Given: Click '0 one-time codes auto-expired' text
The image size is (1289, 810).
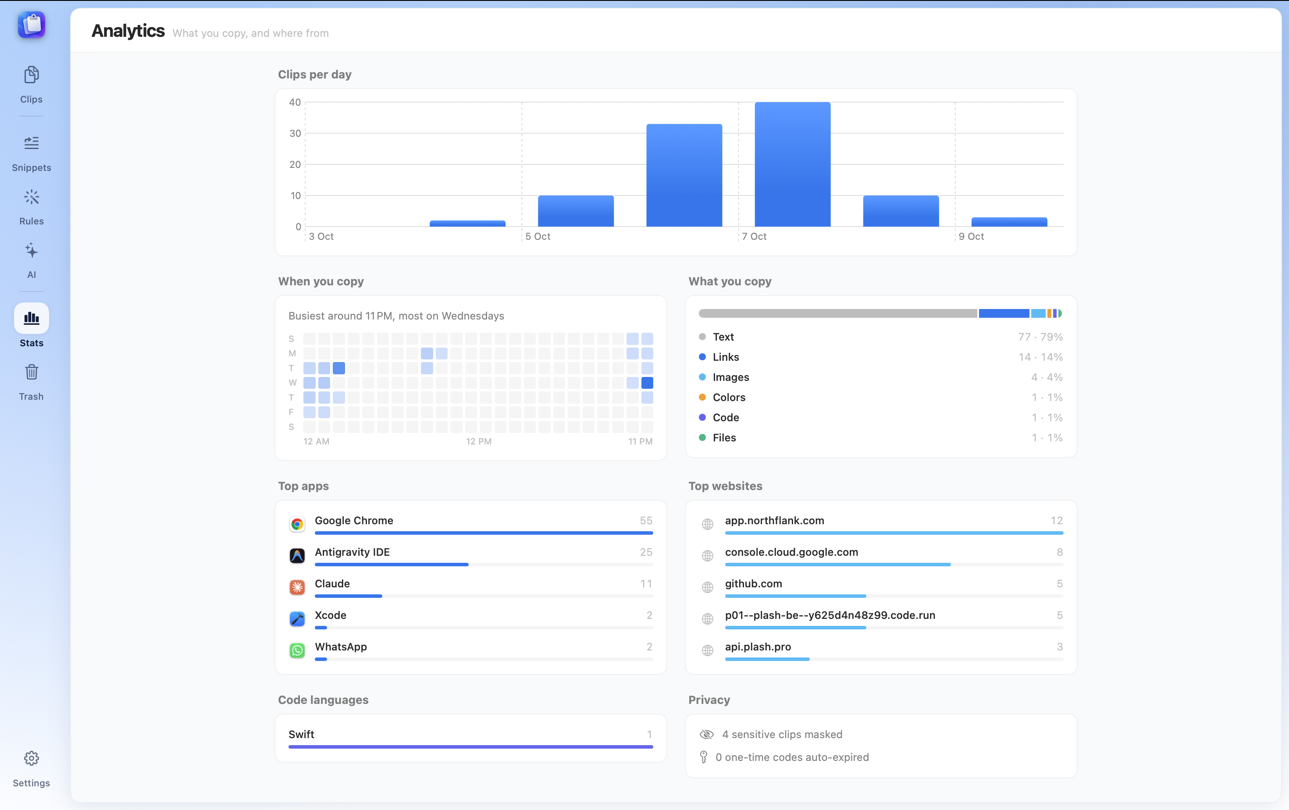Looking at the screenshot, I should (x=792, y=757).
